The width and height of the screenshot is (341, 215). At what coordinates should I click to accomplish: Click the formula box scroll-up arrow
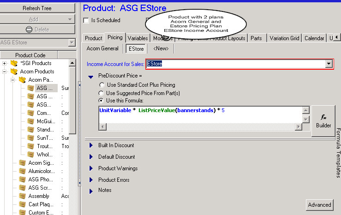tap(306, 110)
